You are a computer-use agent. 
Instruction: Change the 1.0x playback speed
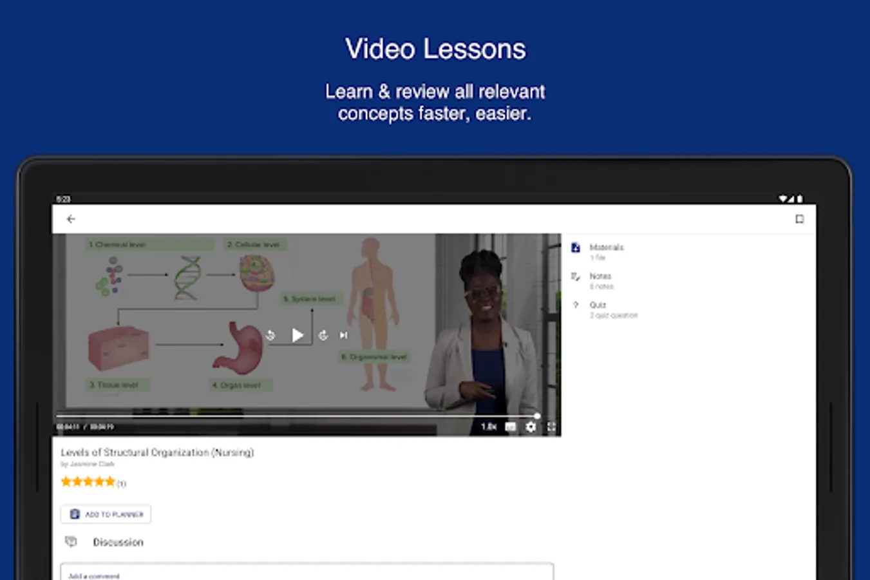coord(489,427)
